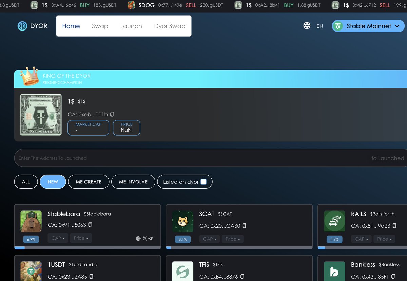Open the Dyor Swap tab
Image resolution: width=407 pixels, height=281 pixels.
pyautogui.click(x=170, y=26)
